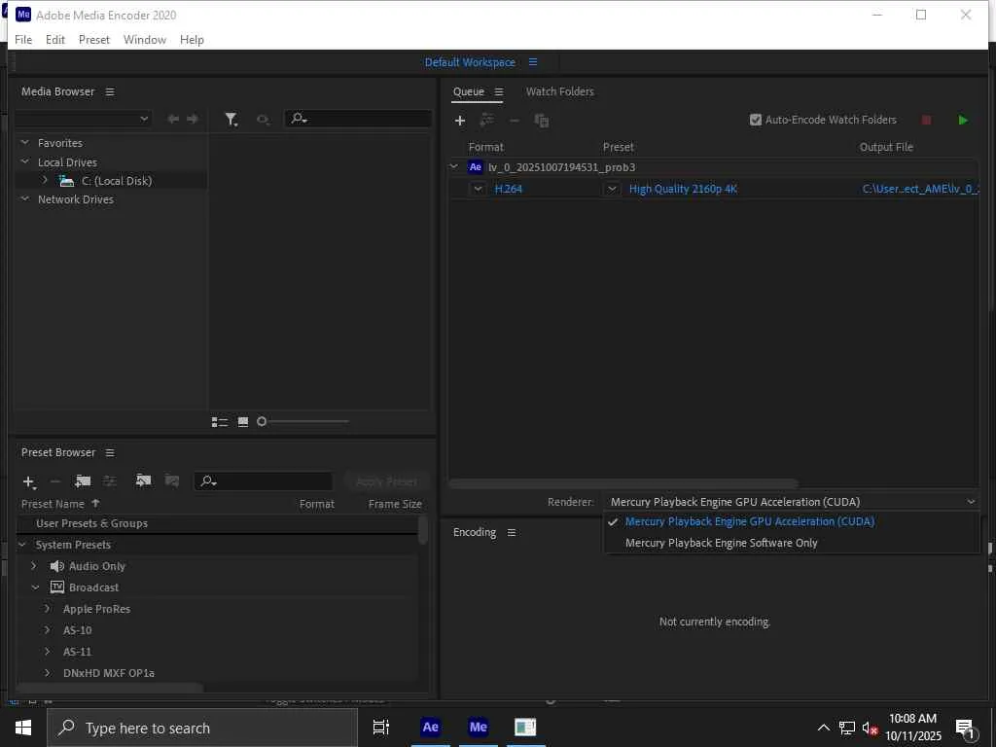
Task: Expand the Apple ProRes presets
Action: [47, 609]
